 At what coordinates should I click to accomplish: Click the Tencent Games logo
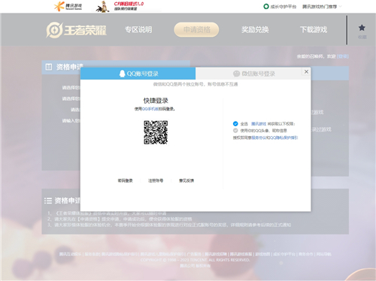pos(68,6)
